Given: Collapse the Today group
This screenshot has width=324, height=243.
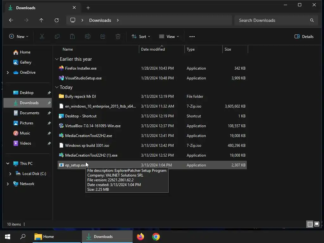Looking at the screenshot, I should 57,87.
